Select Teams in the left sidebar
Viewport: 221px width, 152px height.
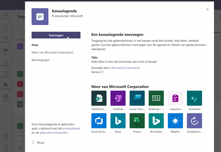(5, 51)
